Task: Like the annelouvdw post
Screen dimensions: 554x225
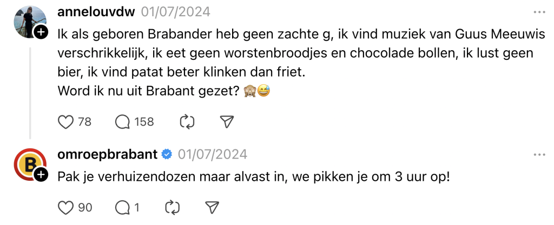Action: pyautogui.click(x=65, y=122)
